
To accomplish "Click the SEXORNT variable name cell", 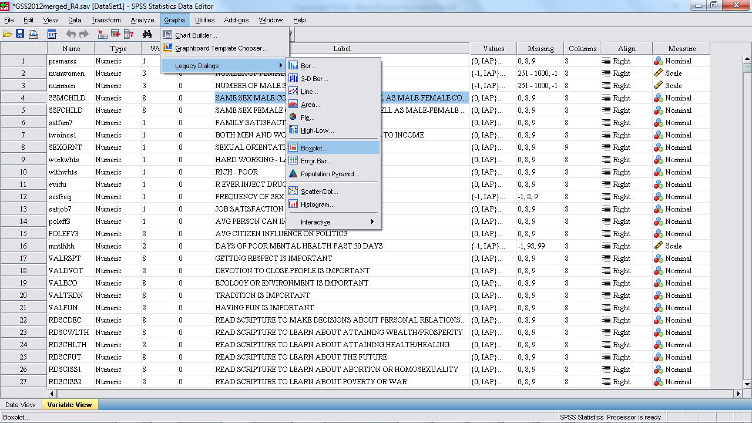I will click(x=71, y=147).
